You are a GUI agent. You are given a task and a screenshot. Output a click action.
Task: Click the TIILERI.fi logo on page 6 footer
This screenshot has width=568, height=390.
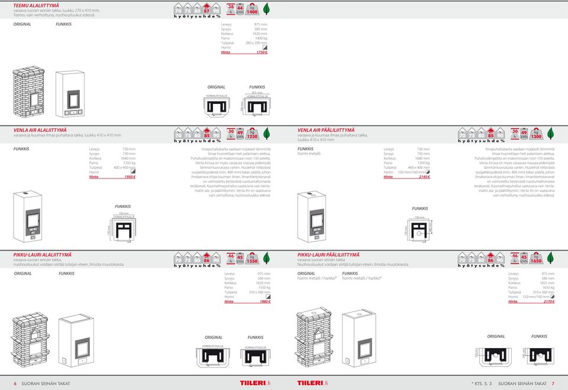(x=255, y=383)
